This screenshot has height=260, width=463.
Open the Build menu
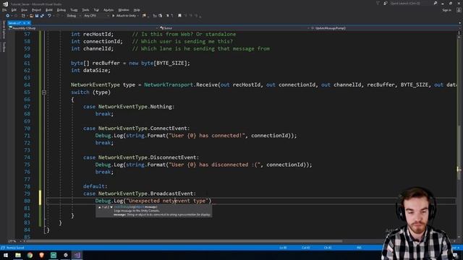[x=49, y=10]
